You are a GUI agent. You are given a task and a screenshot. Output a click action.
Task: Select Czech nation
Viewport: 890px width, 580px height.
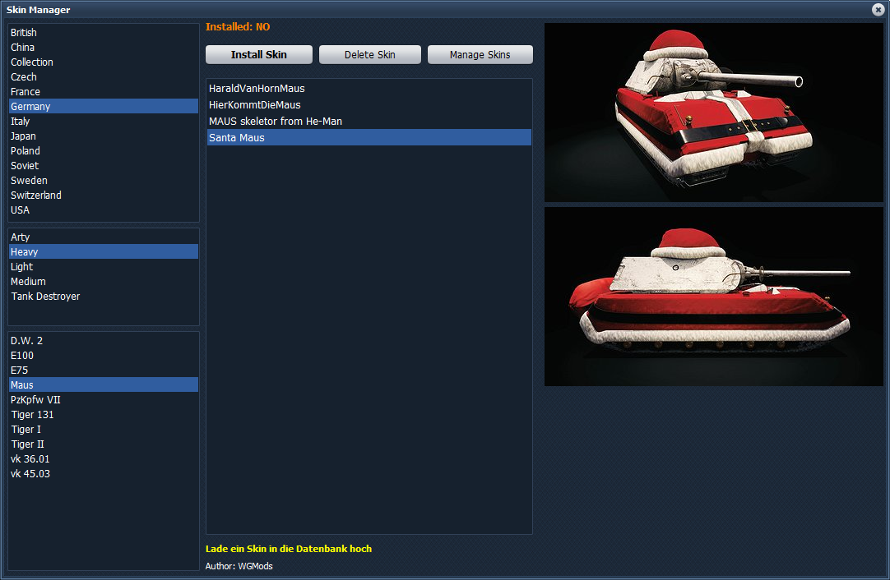[104, 76]
